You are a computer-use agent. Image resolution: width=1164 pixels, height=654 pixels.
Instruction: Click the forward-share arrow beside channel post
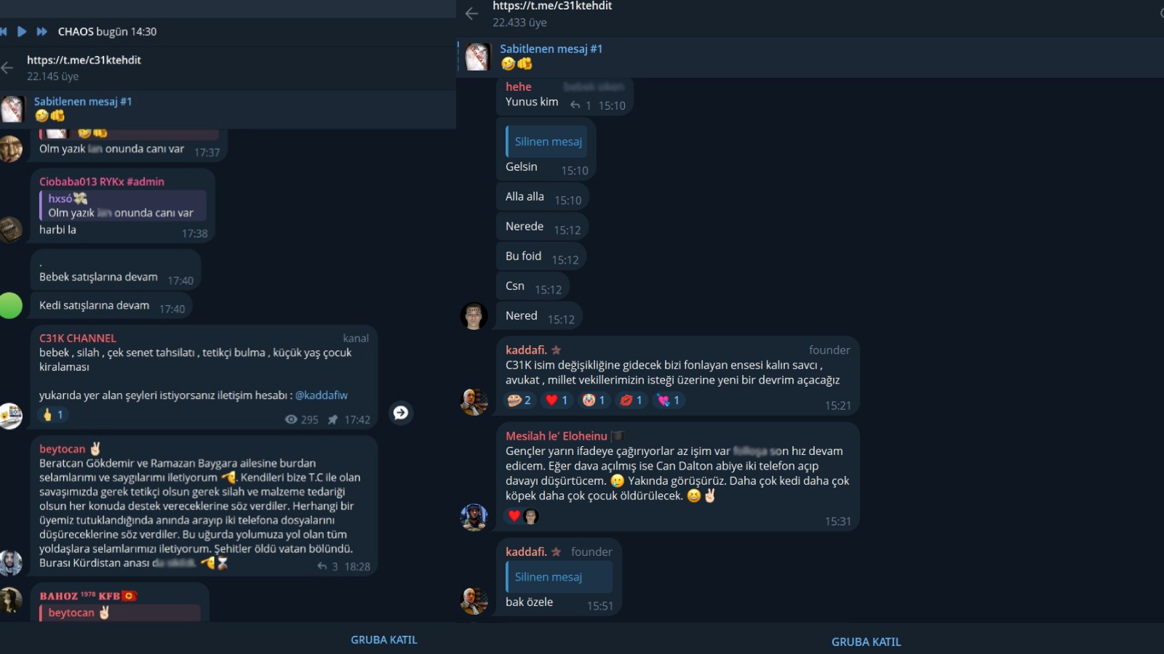pos(401,413)
